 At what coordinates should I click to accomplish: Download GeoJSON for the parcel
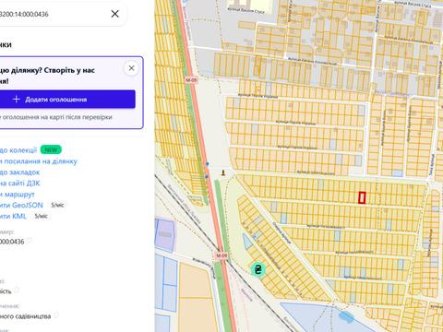[x=21, y=205]
